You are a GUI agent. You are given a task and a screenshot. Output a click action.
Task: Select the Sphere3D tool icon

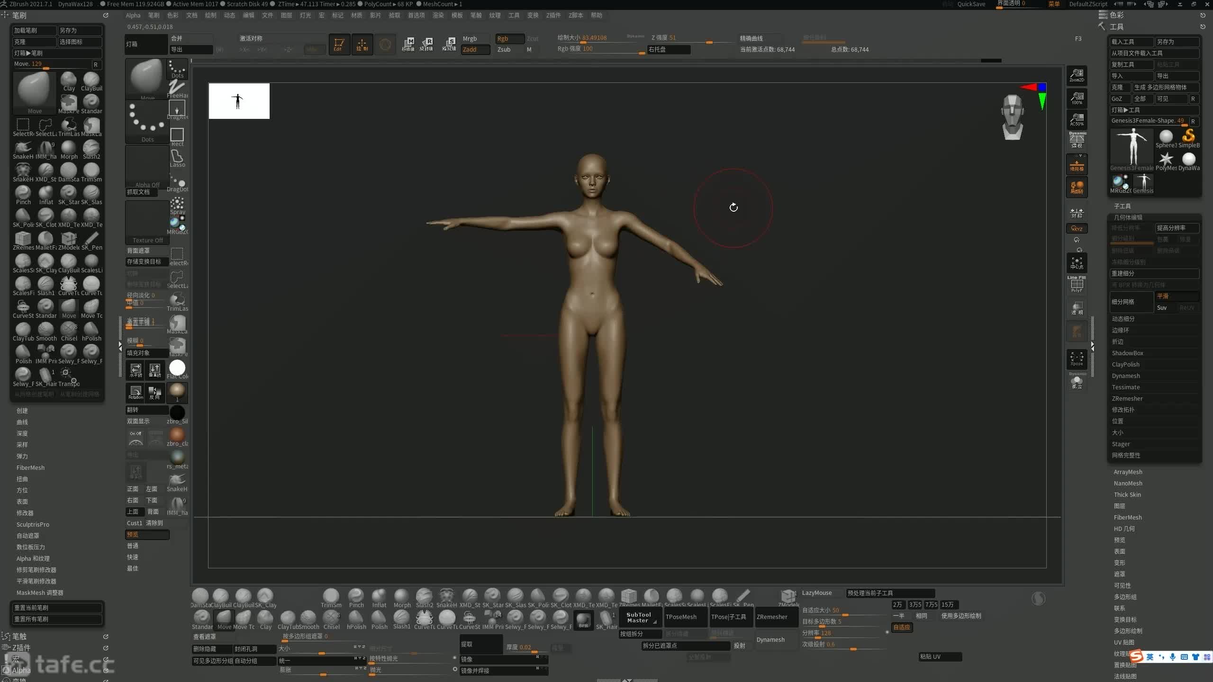click(x=1166, y=138)
